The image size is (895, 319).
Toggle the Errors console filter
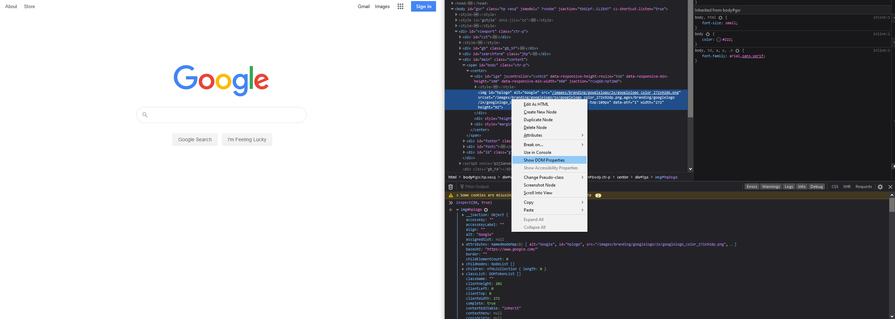click(752, 187)
